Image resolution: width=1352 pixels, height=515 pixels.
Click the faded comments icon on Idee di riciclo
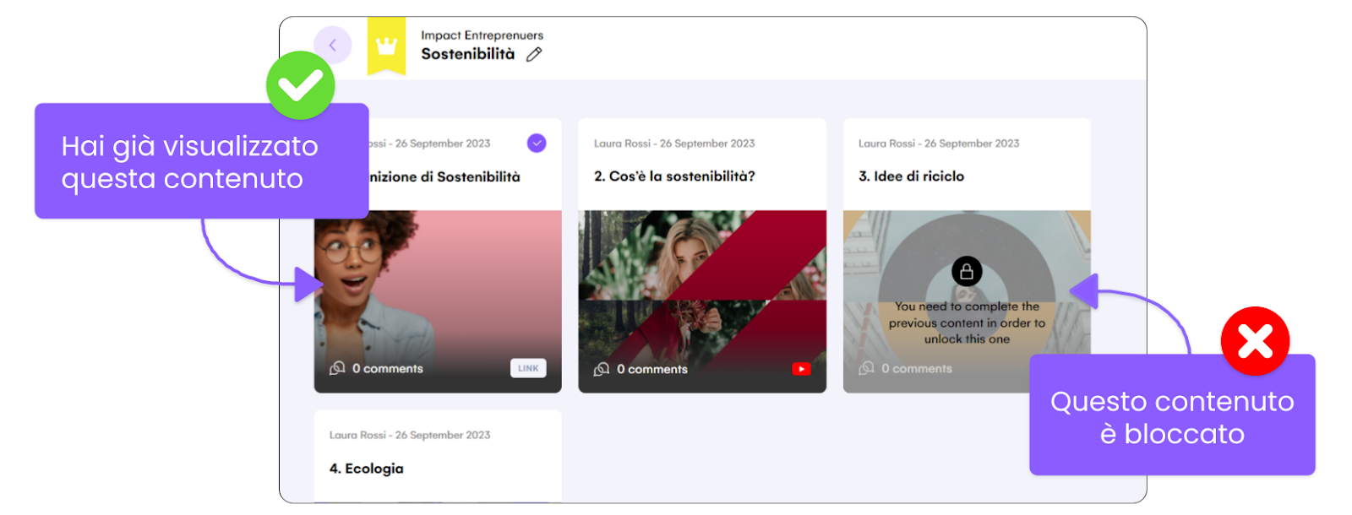tap(866, 368)
